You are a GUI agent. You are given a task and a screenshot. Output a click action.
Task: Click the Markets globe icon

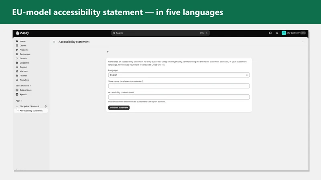[17, 71]
